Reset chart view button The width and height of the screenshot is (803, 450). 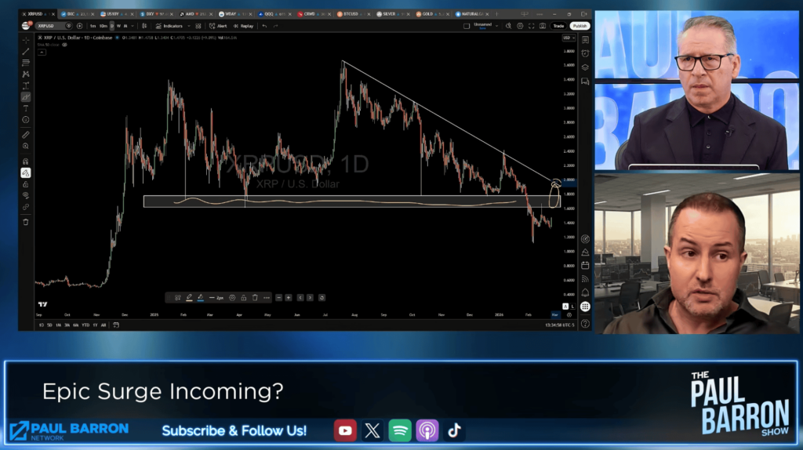(322, 297)
